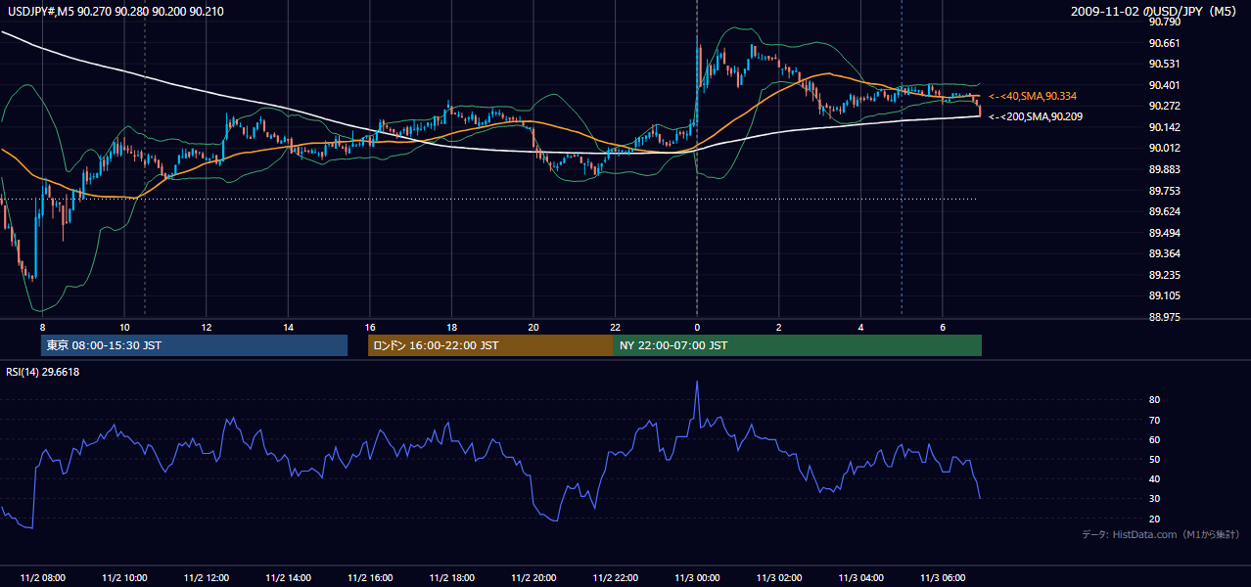
Task: Click the 11/2 14:00 time axis label
Action: [x=288, y=577]
